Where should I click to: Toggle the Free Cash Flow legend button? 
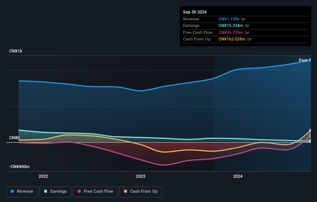pyautogui.click(x=95, y=192)
